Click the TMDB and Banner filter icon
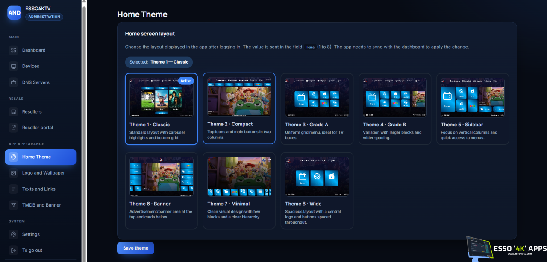 coord(14,205)
